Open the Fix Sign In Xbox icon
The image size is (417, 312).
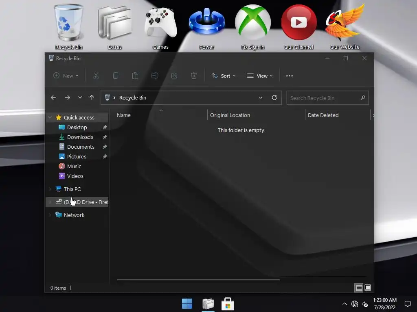[252, 26]
